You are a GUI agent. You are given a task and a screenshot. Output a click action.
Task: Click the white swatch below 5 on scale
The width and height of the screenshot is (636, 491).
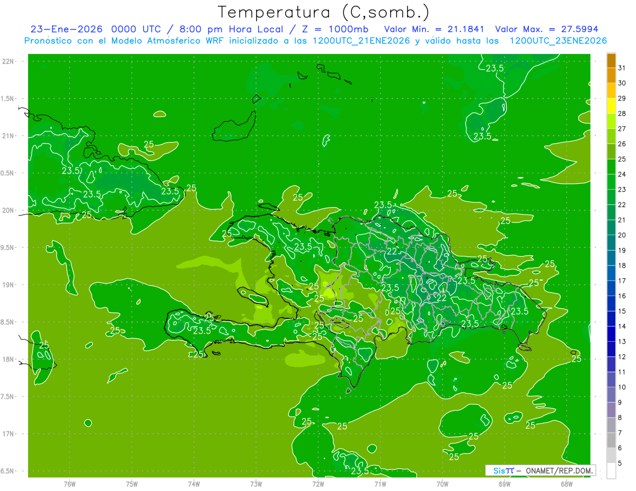(x=611, y=470)
